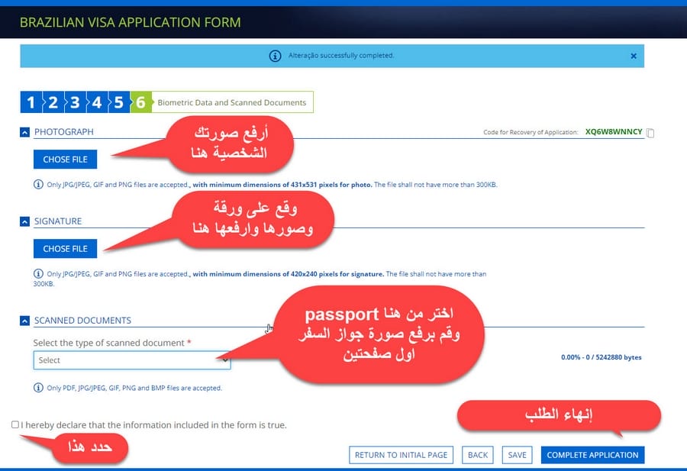Viewport: 687px width, 471px height.
Task: Open the scanned document type dropdown
Action: [x=131, y=360]
